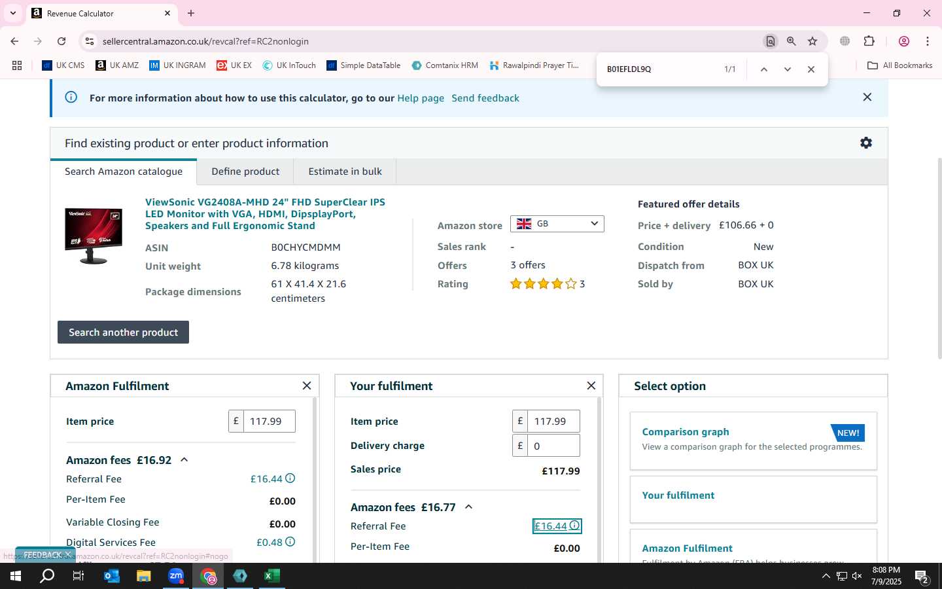Select the Revenue Calculator browser tab
Screen dimensions: 942x589
click(102, 13)
